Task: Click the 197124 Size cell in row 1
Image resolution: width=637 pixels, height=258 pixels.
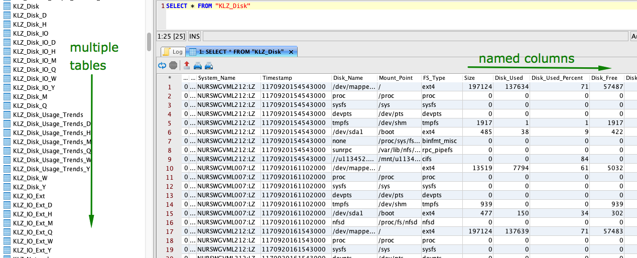Action: tap(477, 87)
